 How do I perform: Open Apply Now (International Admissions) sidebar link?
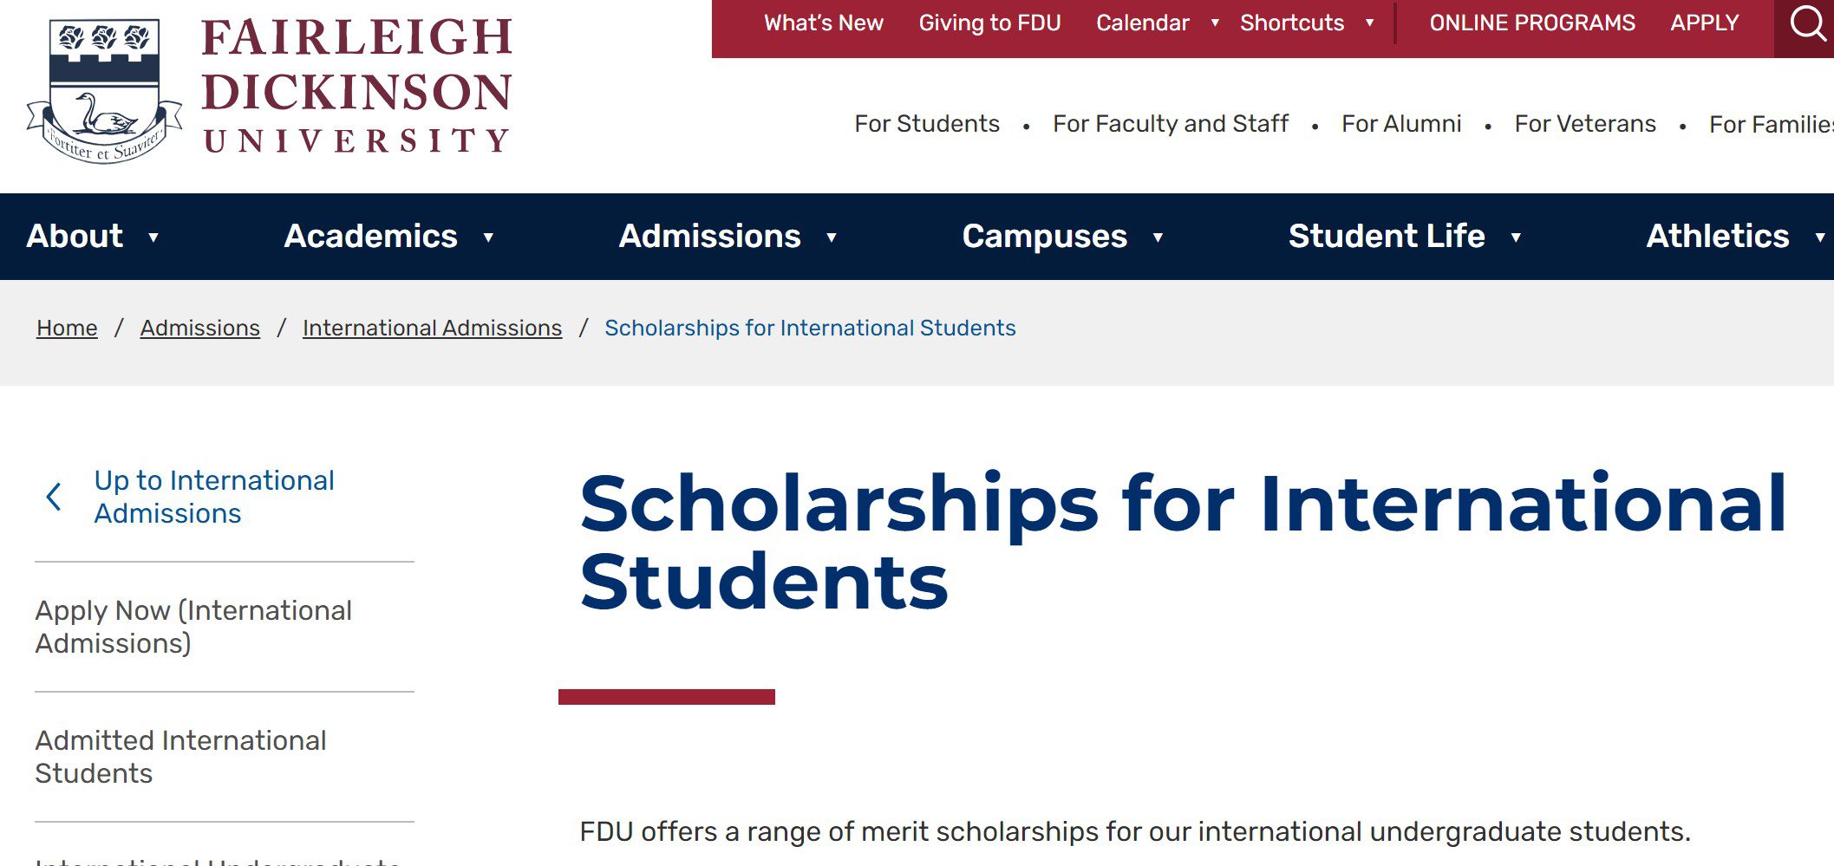click(193, 627)
